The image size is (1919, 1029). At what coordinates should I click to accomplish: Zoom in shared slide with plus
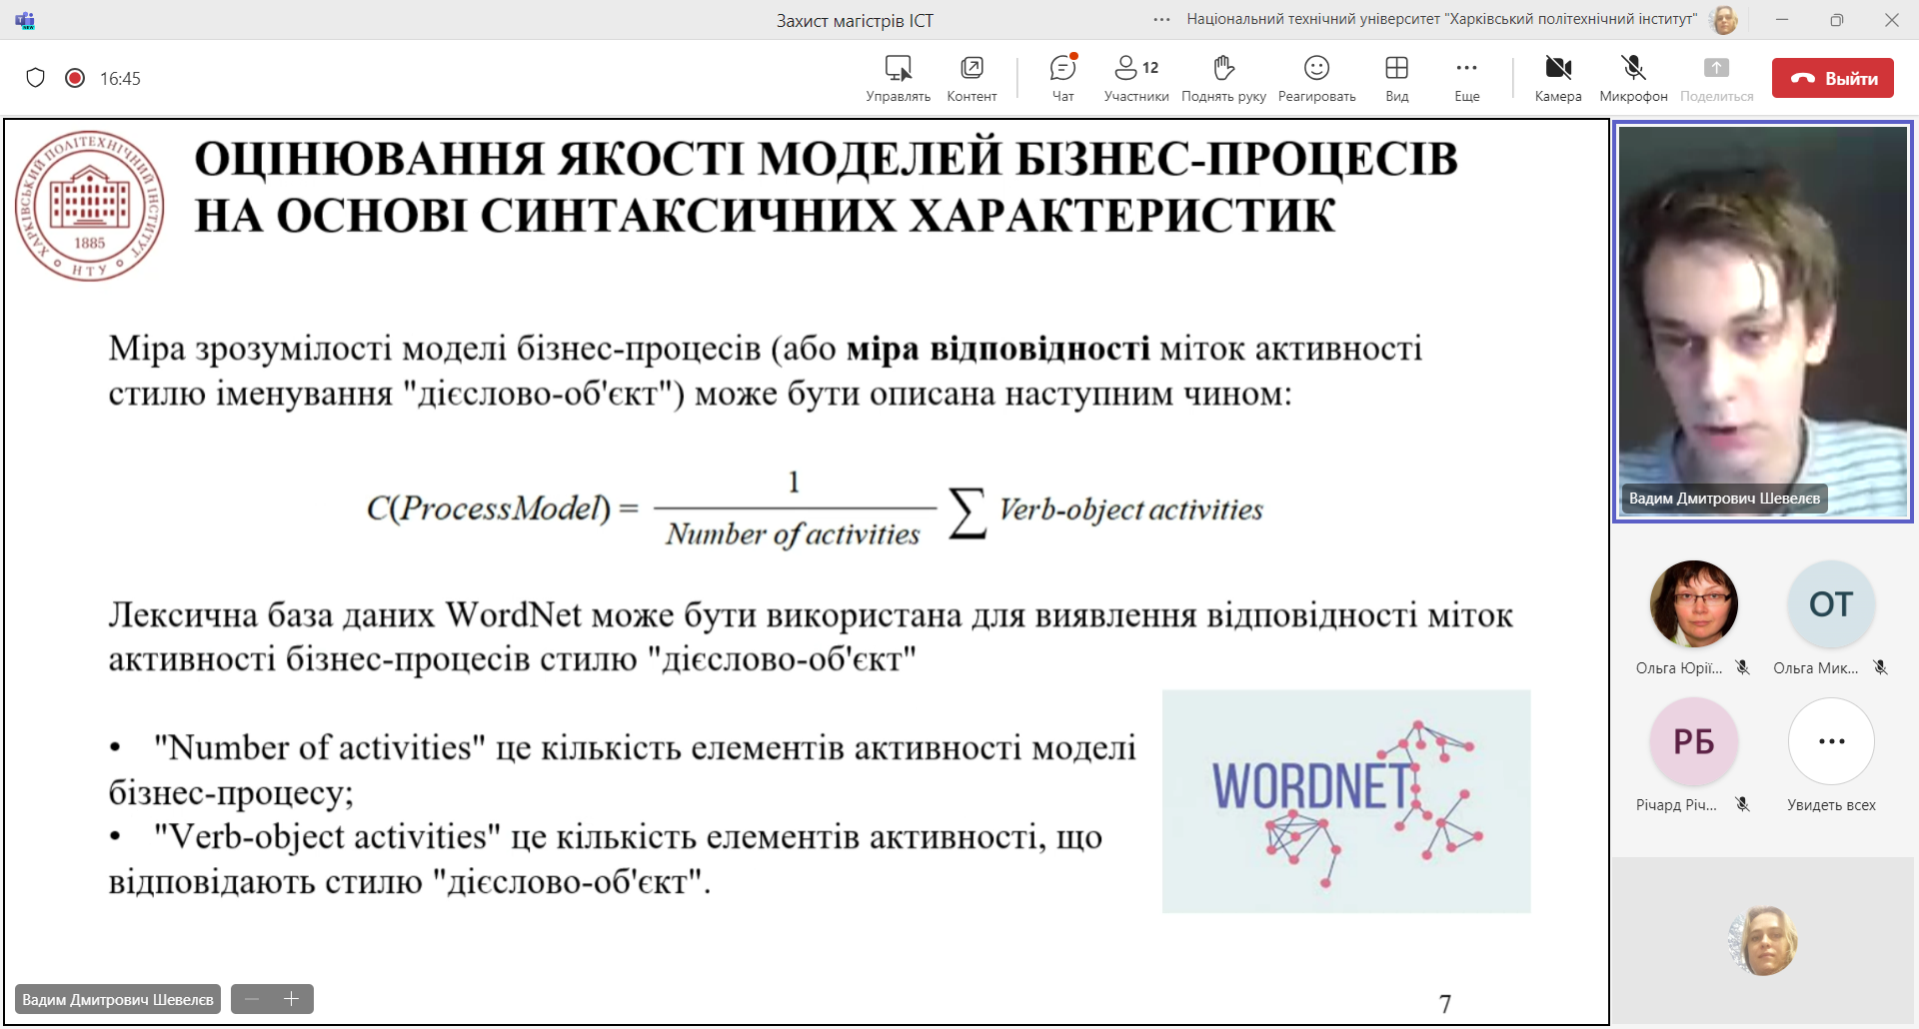(292, 999)
